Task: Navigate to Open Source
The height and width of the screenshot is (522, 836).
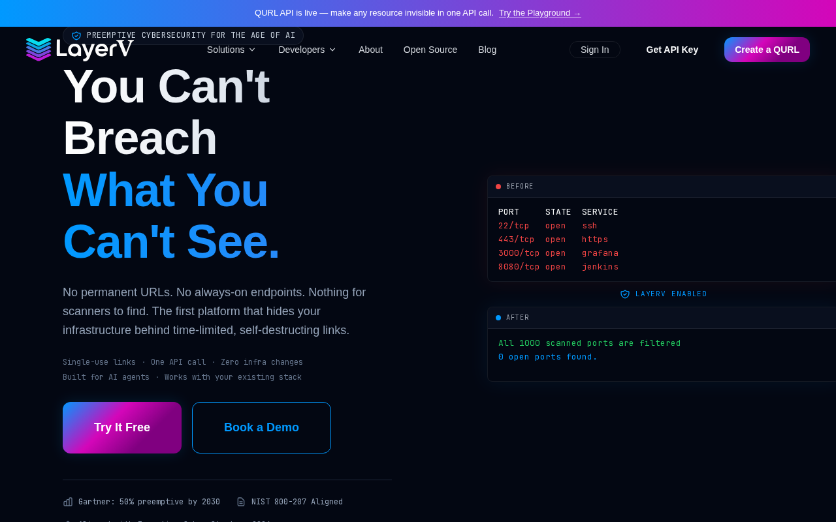Action: click(430, 50)
